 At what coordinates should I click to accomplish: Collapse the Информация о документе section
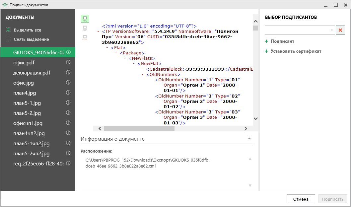point(249,139)
